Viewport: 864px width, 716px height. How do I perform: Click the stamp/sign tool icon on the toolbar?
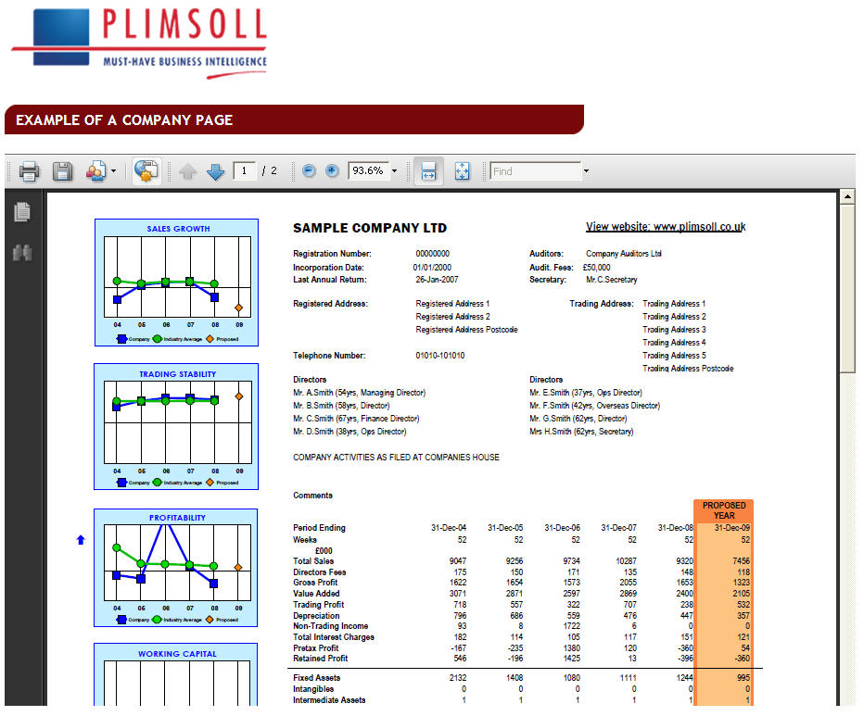coord(146,170)
